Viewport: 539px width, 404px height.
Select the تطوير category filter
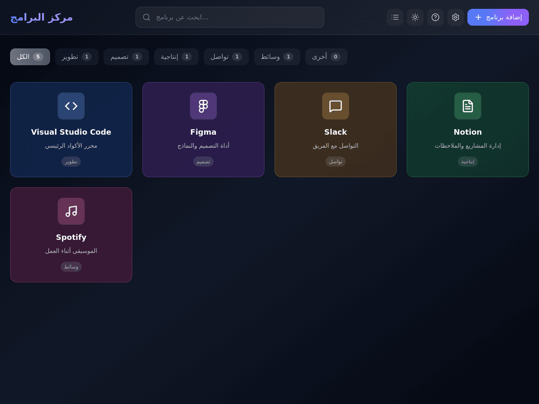tap(77, 57)
